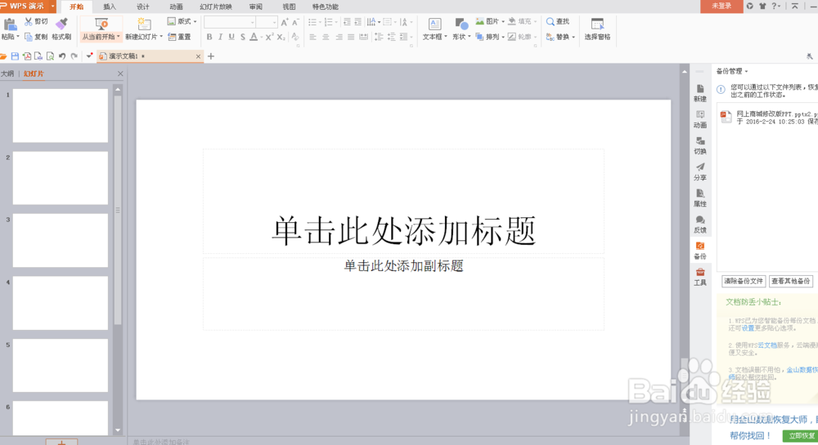Decrease font size with A- icon
Screen dimensions: 818x445
295,22
